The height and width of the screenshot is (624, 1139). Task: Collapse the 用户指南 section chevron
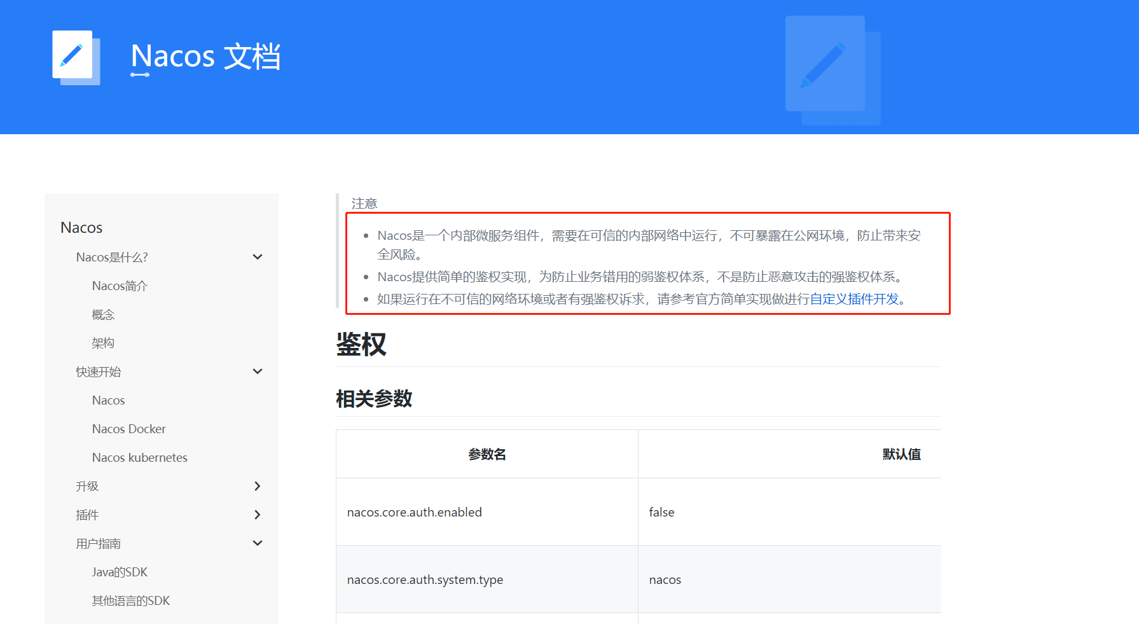(258, 543)
